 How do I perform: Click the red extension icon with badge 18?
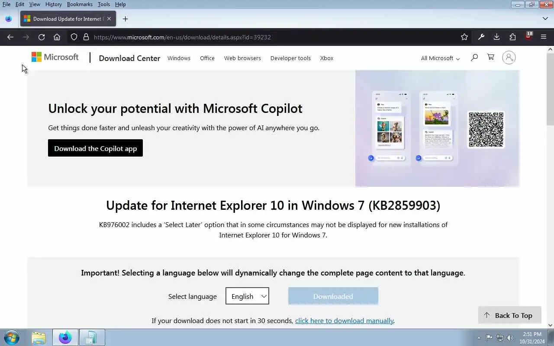click(x=528, y=36)
